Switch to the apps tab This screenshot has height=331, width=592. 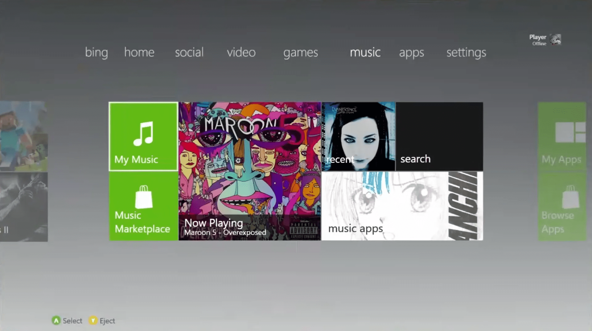pos(412,53)
